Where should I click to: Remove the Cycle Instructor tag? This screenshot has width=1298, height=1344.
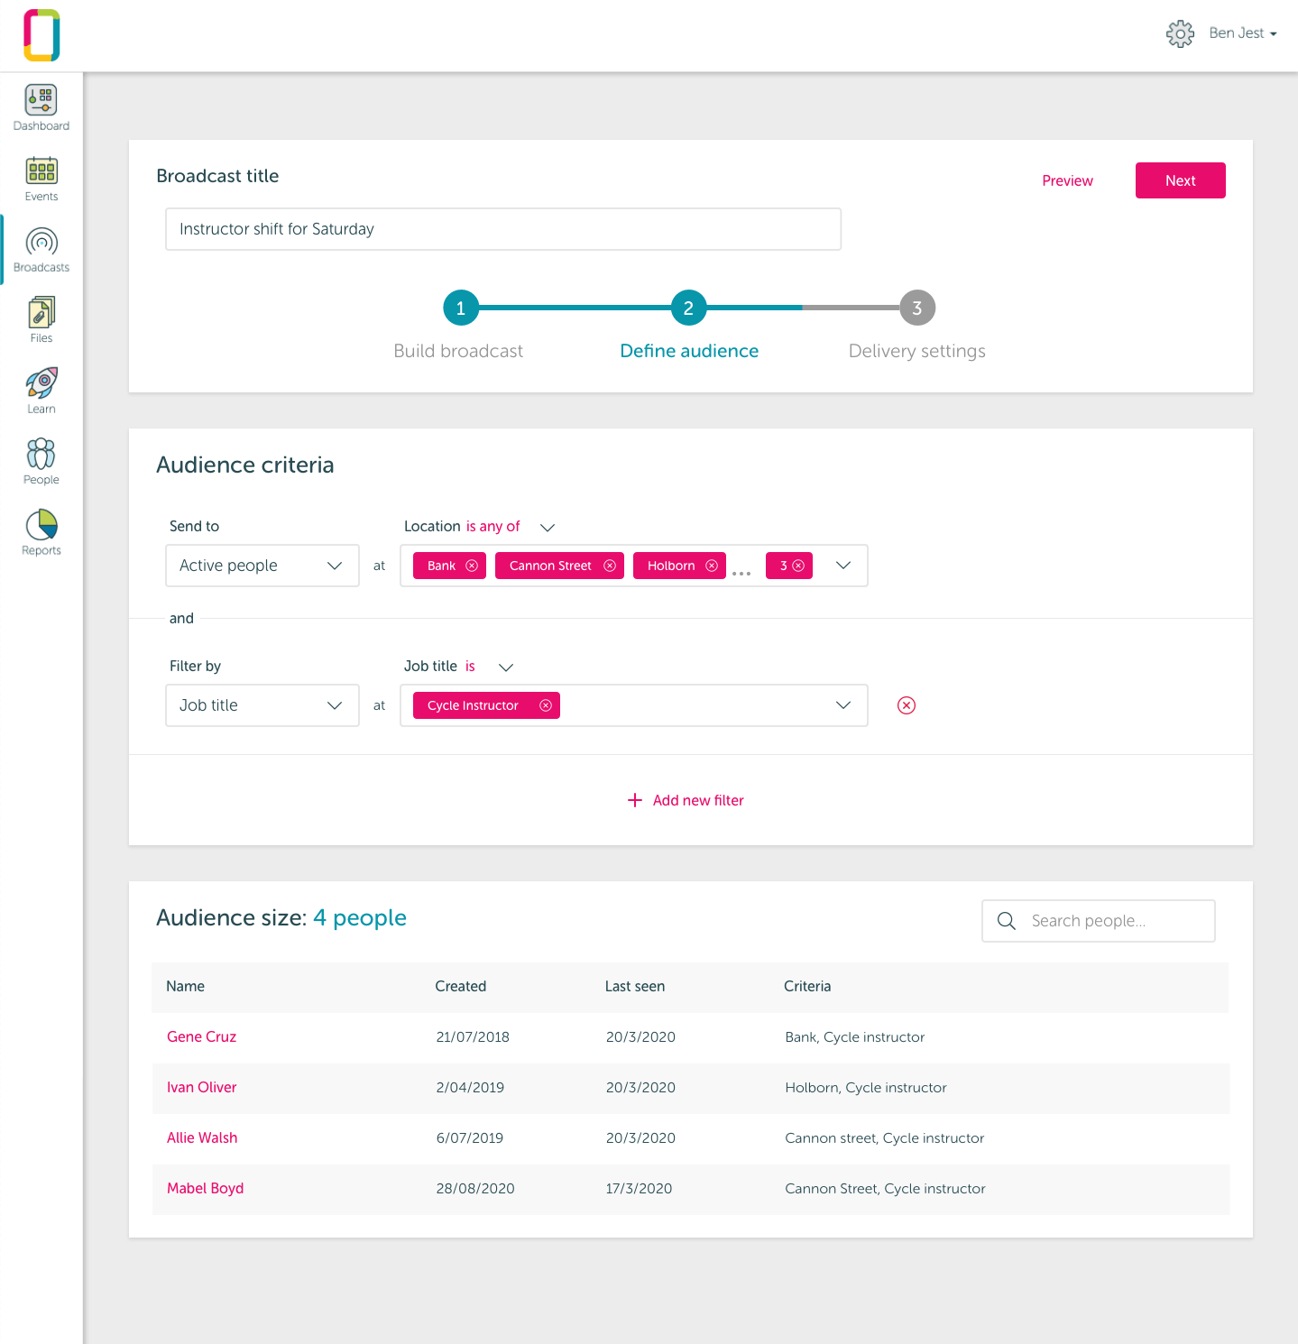click(x=546, y=705)
